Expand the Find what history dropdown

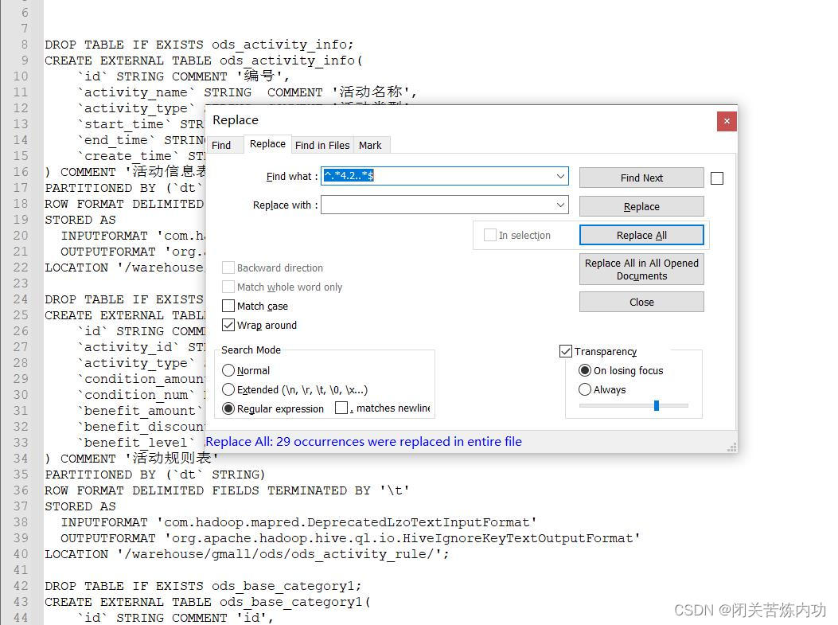[x=560, y=176]
